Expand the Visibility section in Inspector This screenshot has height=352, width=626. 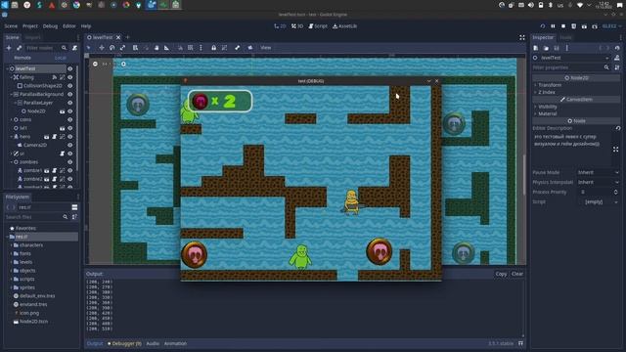(x=548, y=107)
